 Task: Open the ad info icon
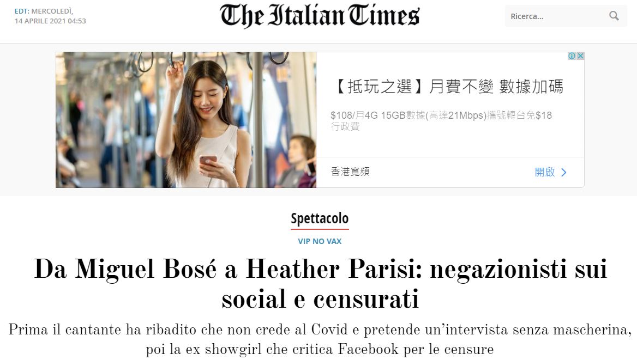click(572, 56)
